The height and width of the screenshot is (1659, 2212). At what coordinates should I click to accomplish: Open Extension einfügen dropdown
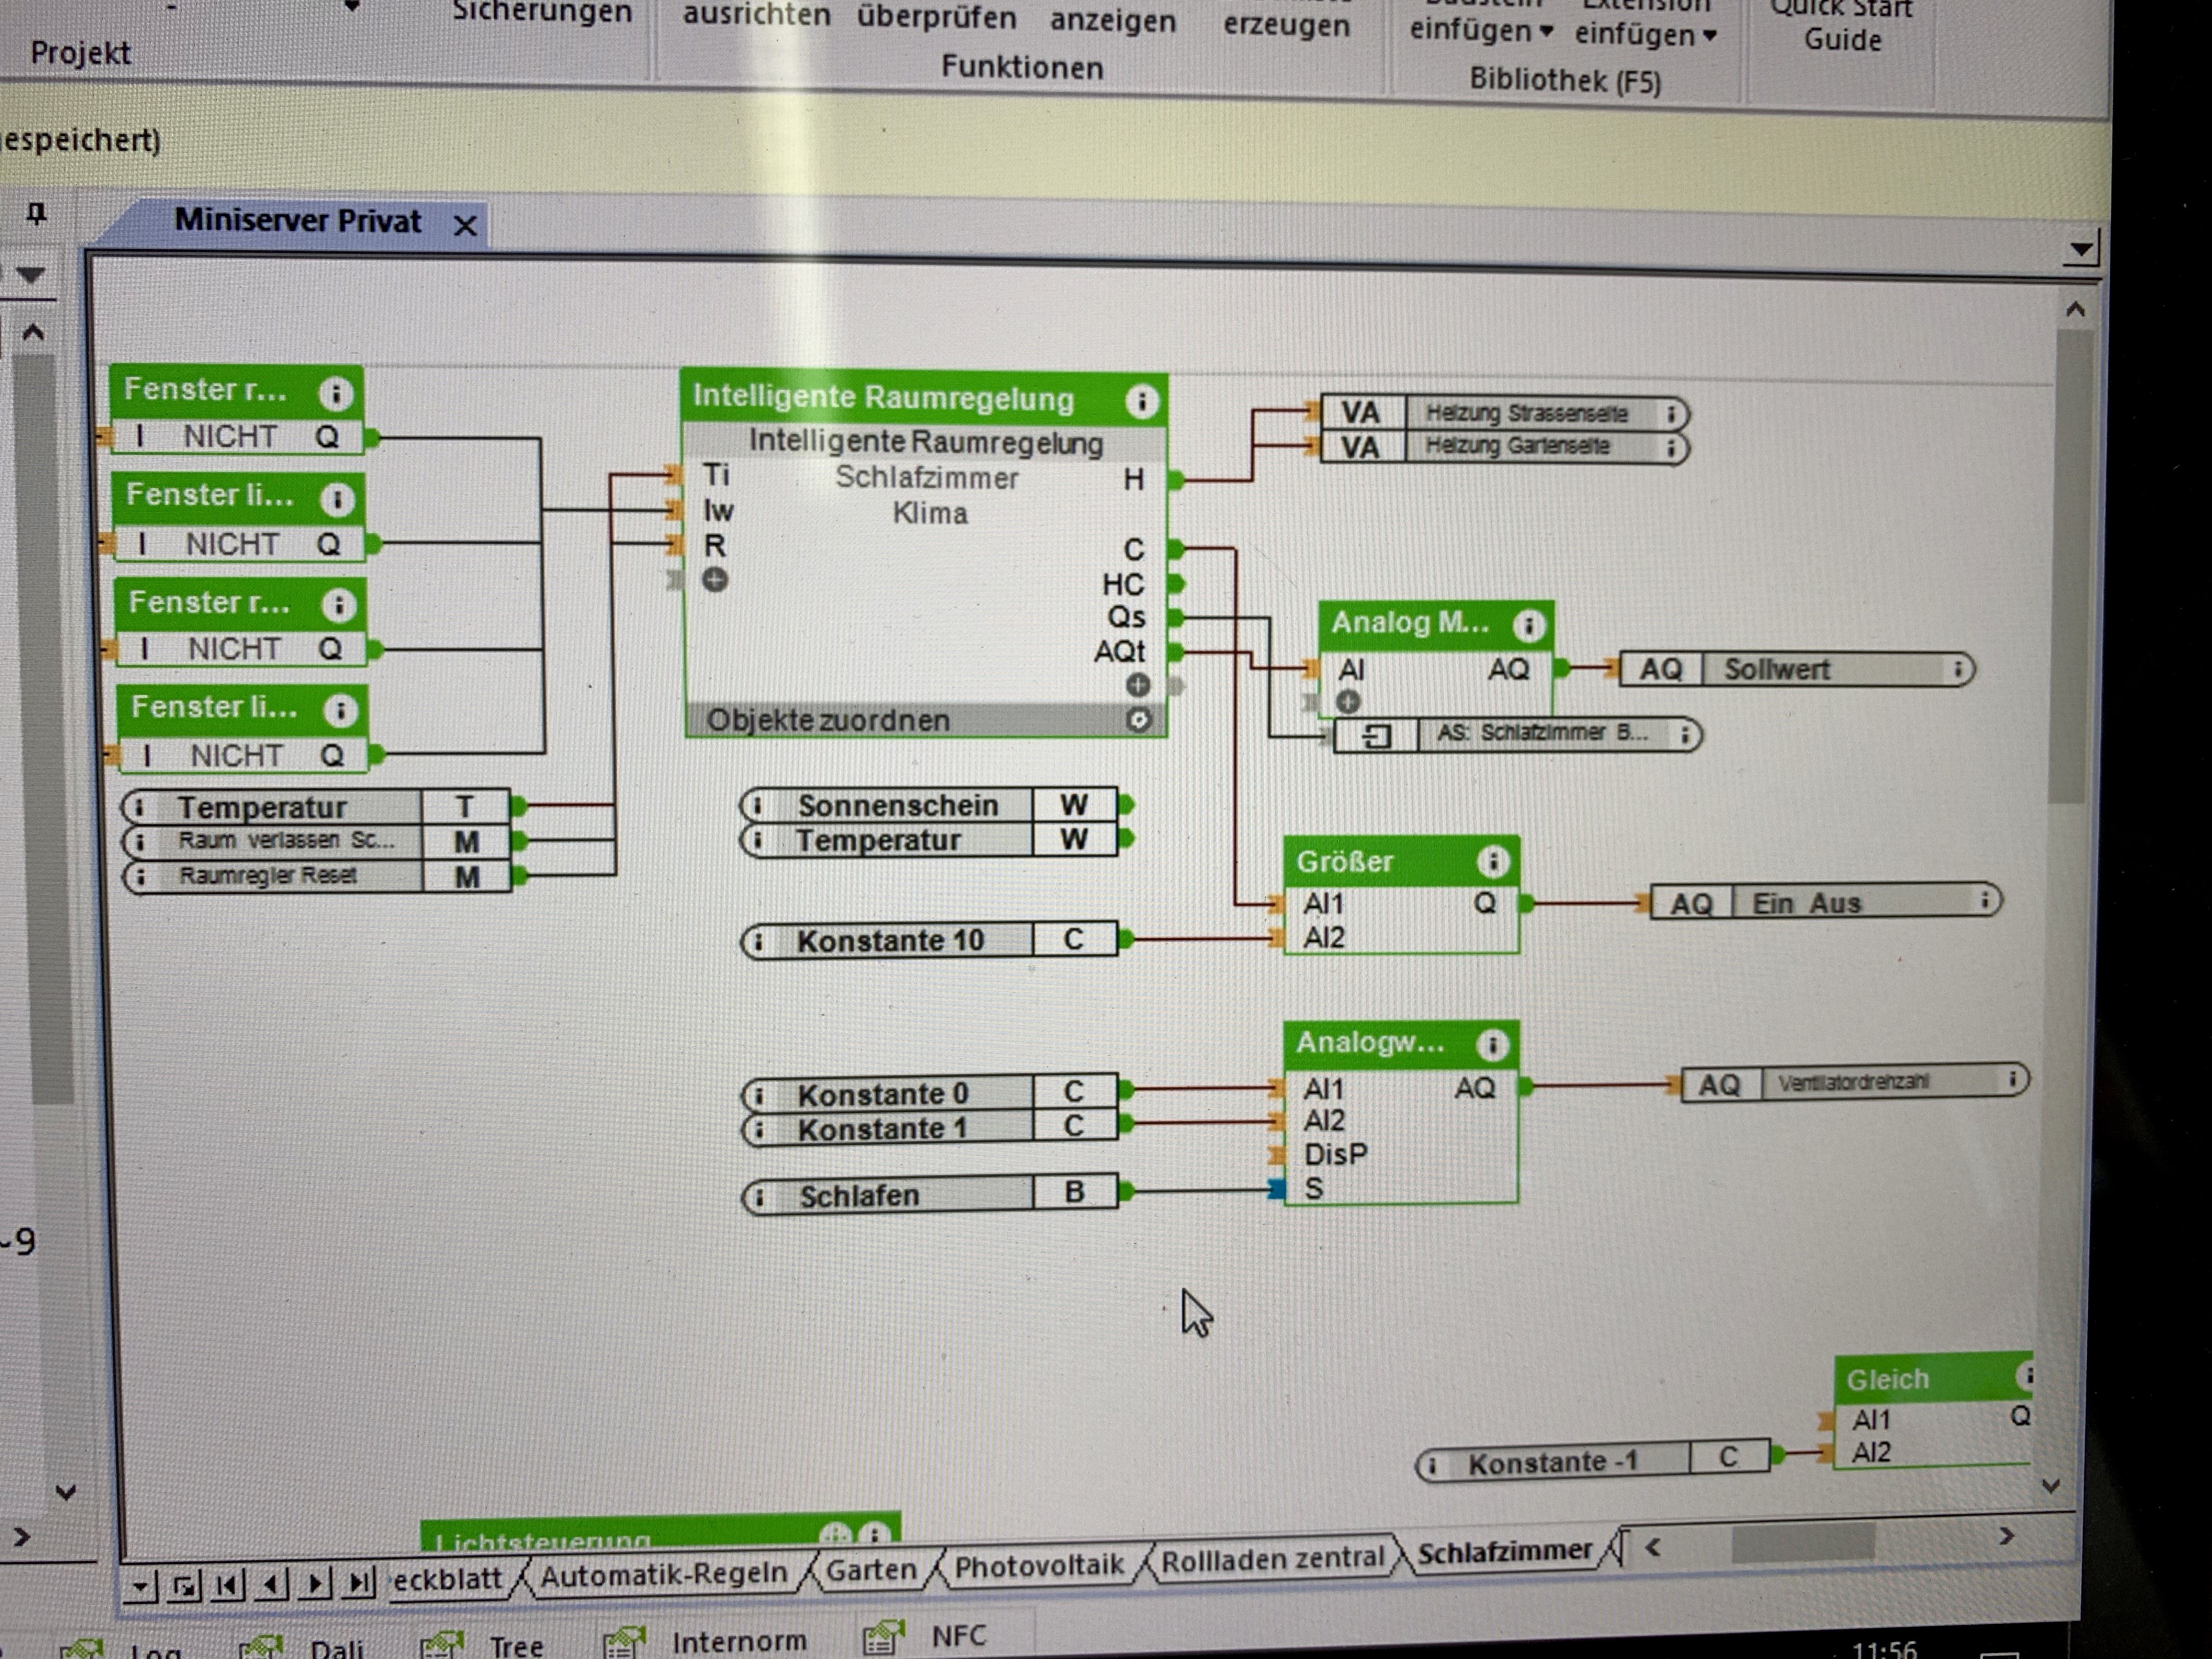tap(1645, 35)
